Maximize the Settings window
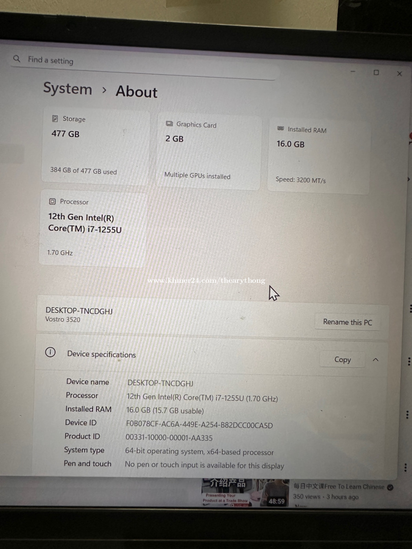This screenshot has height=549, width=412. pyautogui.click(x=376, y=73)
